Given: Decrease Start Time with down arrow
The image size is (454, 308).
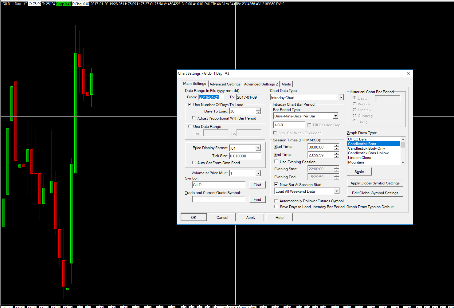Looking at the screenshot, I should [x=336, y=149].
